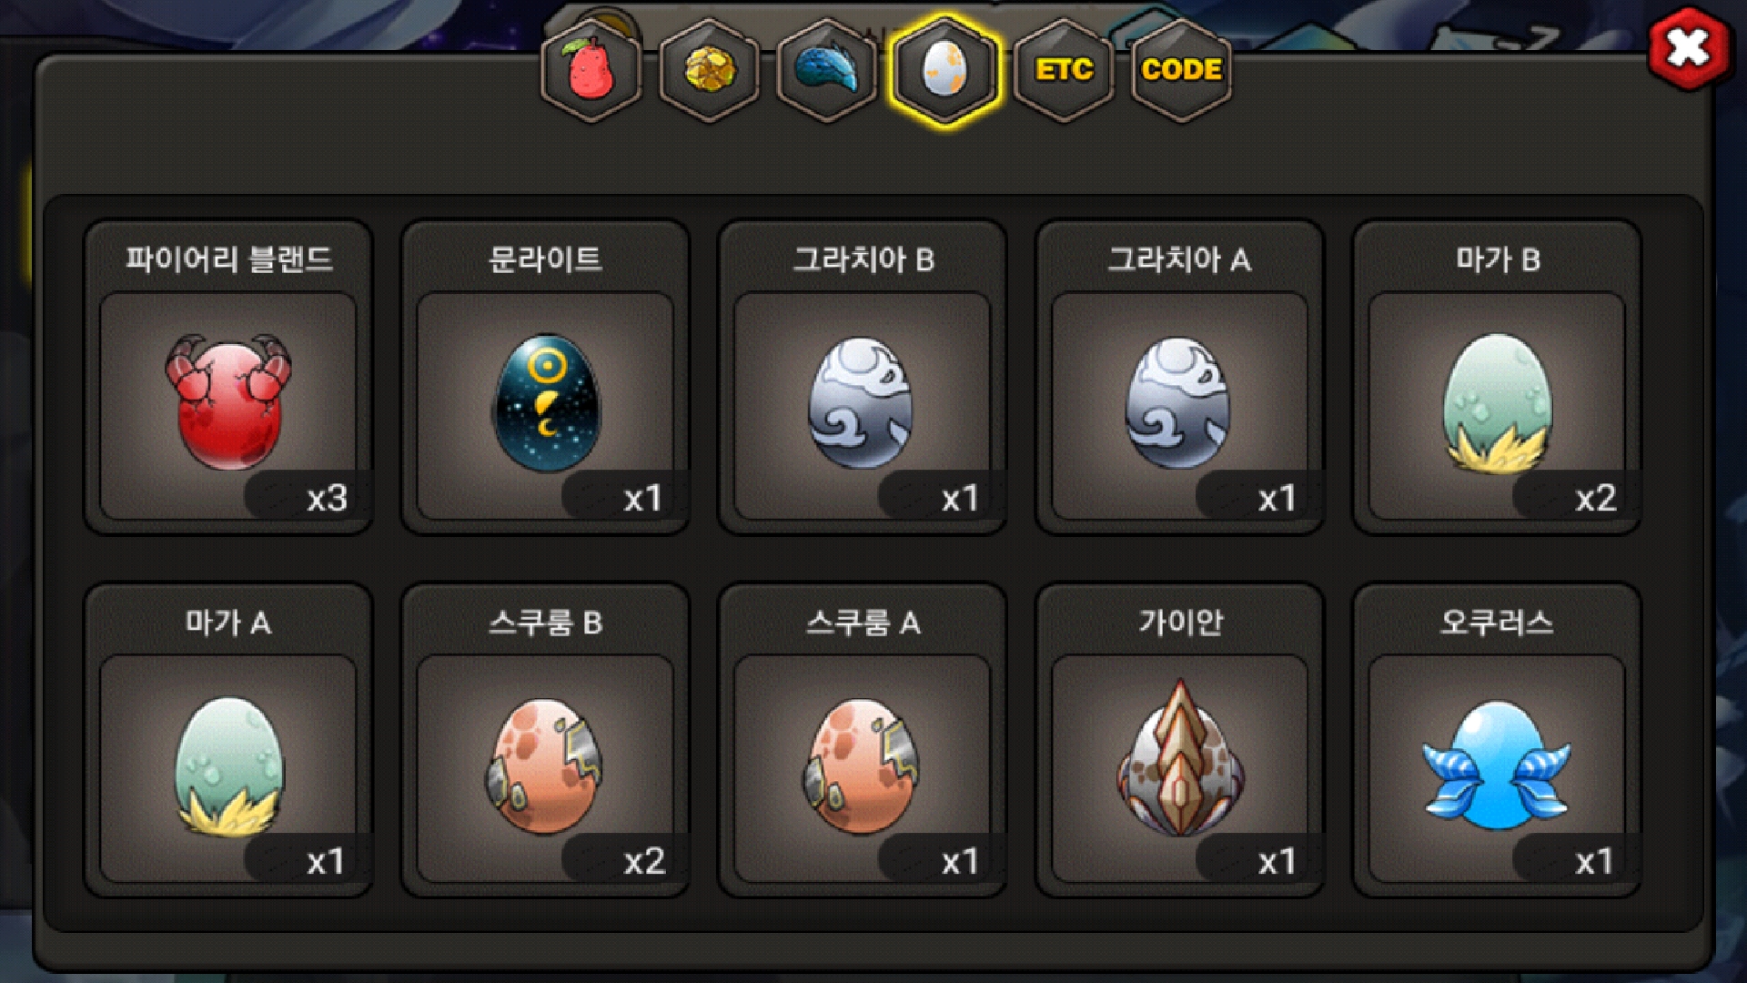Open the blue dragon scale tab
Image resolution: width=1747 pixels, height=983 pixels.
pyautogui.click(x=827, y=71)
